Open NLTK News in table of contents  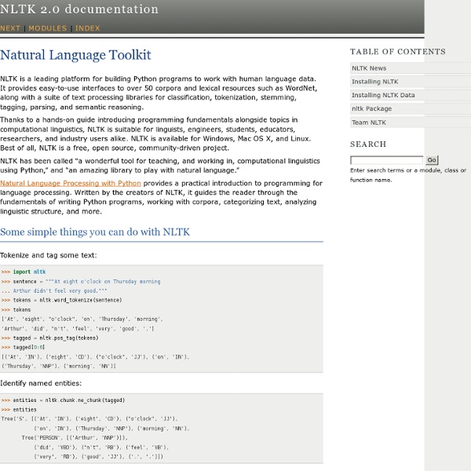tap(369, 68)
